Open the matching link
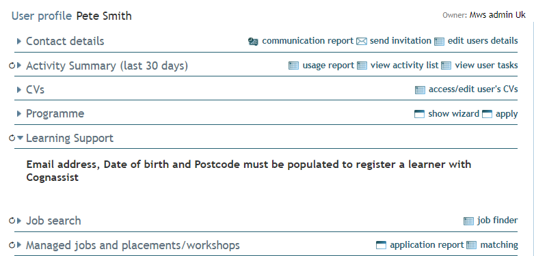 coord(499,245)
